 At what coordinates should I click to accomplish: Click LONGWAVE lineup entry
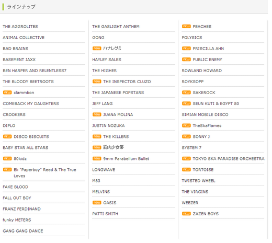(x=104, y=169)
